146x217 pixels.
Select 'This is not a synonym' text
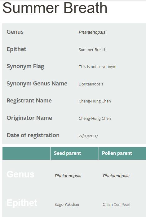(98, 67)
